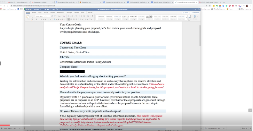This screenshot has height=131, width=253.
Task: Click the Bold formatting icon
Action: pos(36,19)
